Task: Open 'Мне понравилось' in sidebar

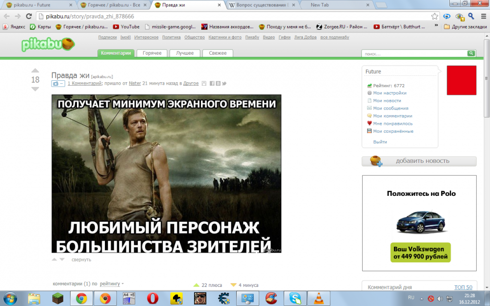Action: [393, 123]
